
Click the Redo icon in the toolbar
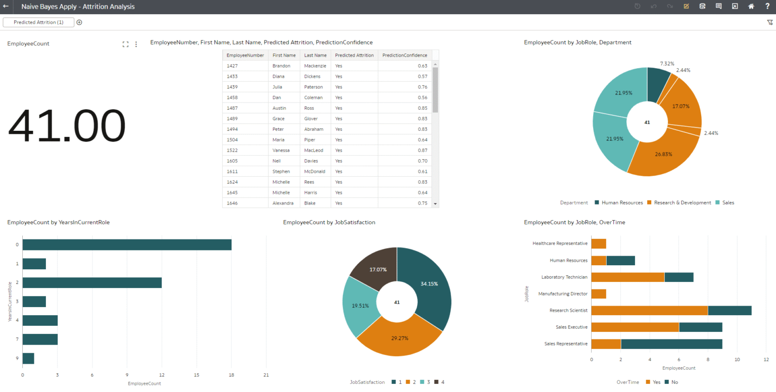point(670,7)
